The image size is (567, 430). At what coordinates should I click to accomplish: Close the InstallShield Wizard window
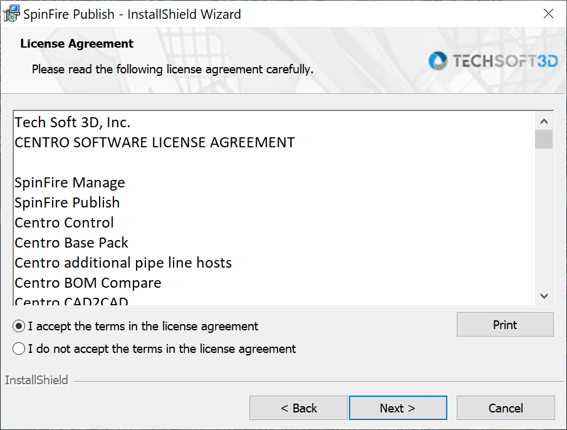click(x=548, y=14)
